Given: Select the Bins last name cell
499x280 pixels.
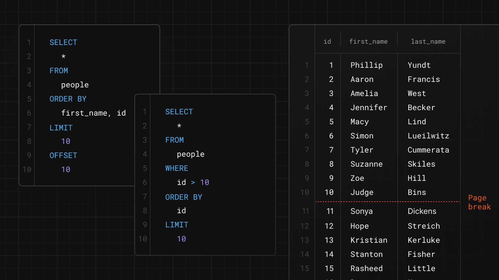Looking at the screenshot, I should point(417,192).
